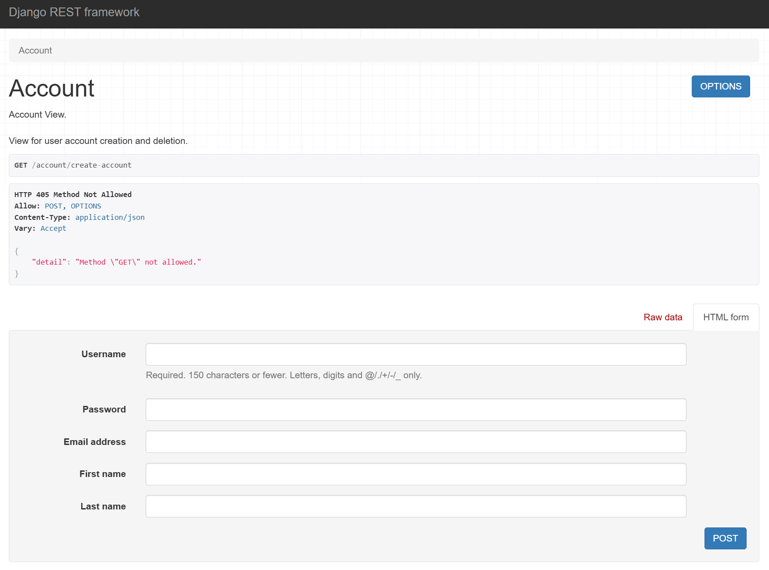
Task: Click the 'Account' page heading
Action: (x=52, y=88)
